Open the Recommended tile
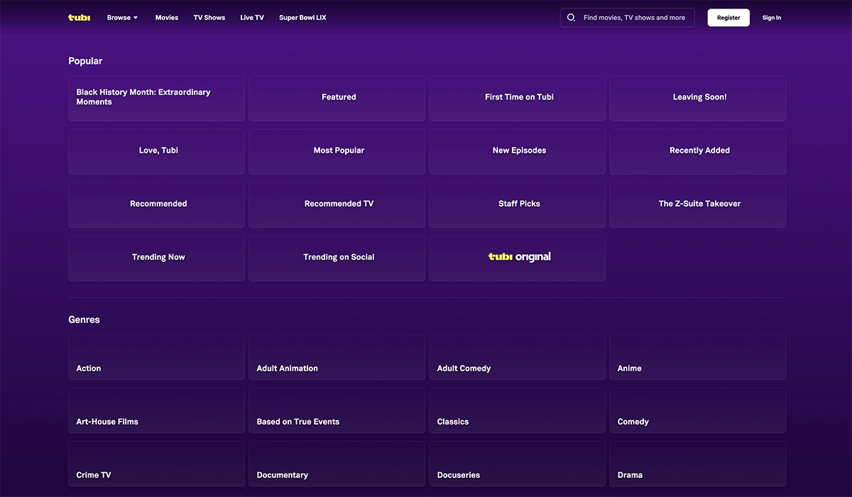Viewport: 852px width, 497px height. click(157, 205)
